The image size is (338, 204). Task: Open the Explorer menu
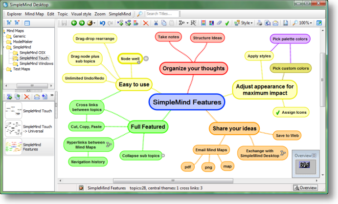[x=14, y=14]
